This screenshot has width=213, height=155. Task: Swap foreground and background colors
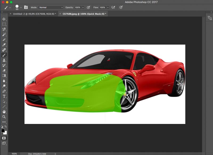click(x=6, y=127)
